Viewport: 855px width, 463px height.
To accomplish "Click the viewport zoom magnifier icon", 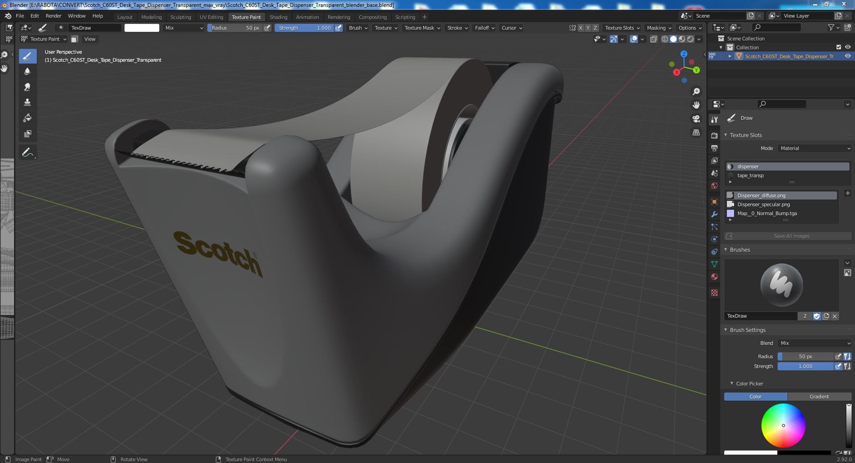I will click(696, 92).
